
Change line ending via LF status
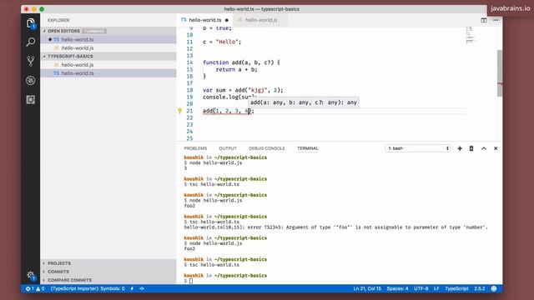(436, 288)
